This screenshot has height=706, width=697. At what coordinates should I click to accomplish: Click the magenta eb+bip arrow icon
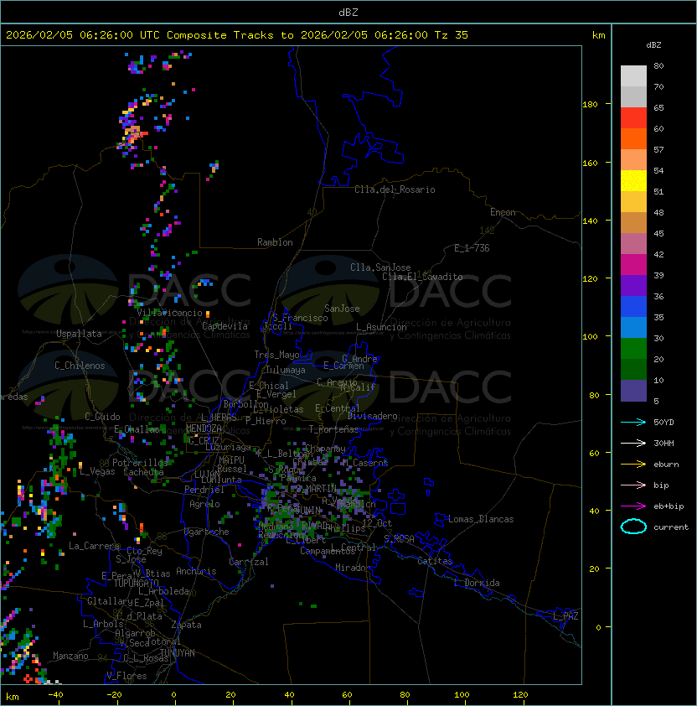(633, 506)
